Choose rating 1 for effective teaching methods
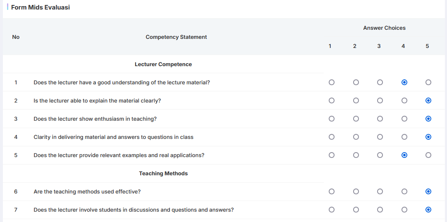447x222 pixels. click(x=331, y=191)
